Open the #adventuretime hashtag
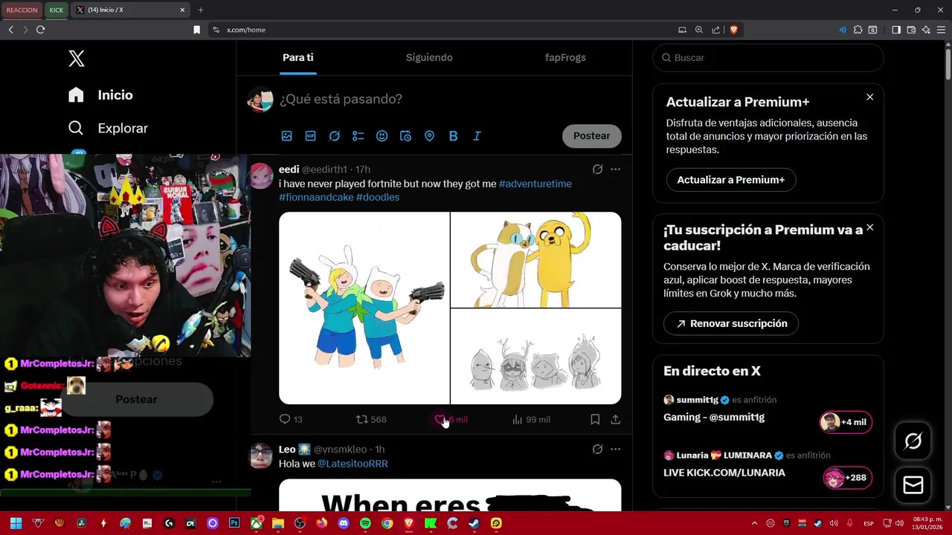Viewport: 952px width, 535px height. tap(535, 184)
